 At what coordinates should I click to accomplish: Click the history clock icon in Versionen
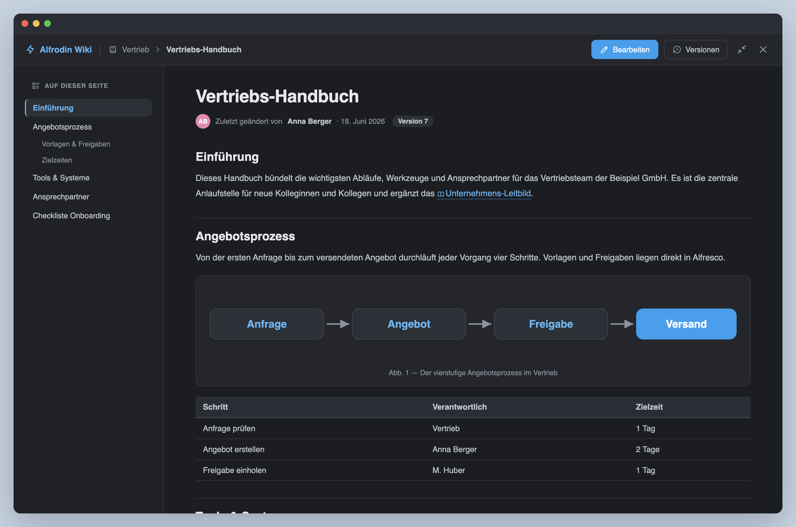677,50
